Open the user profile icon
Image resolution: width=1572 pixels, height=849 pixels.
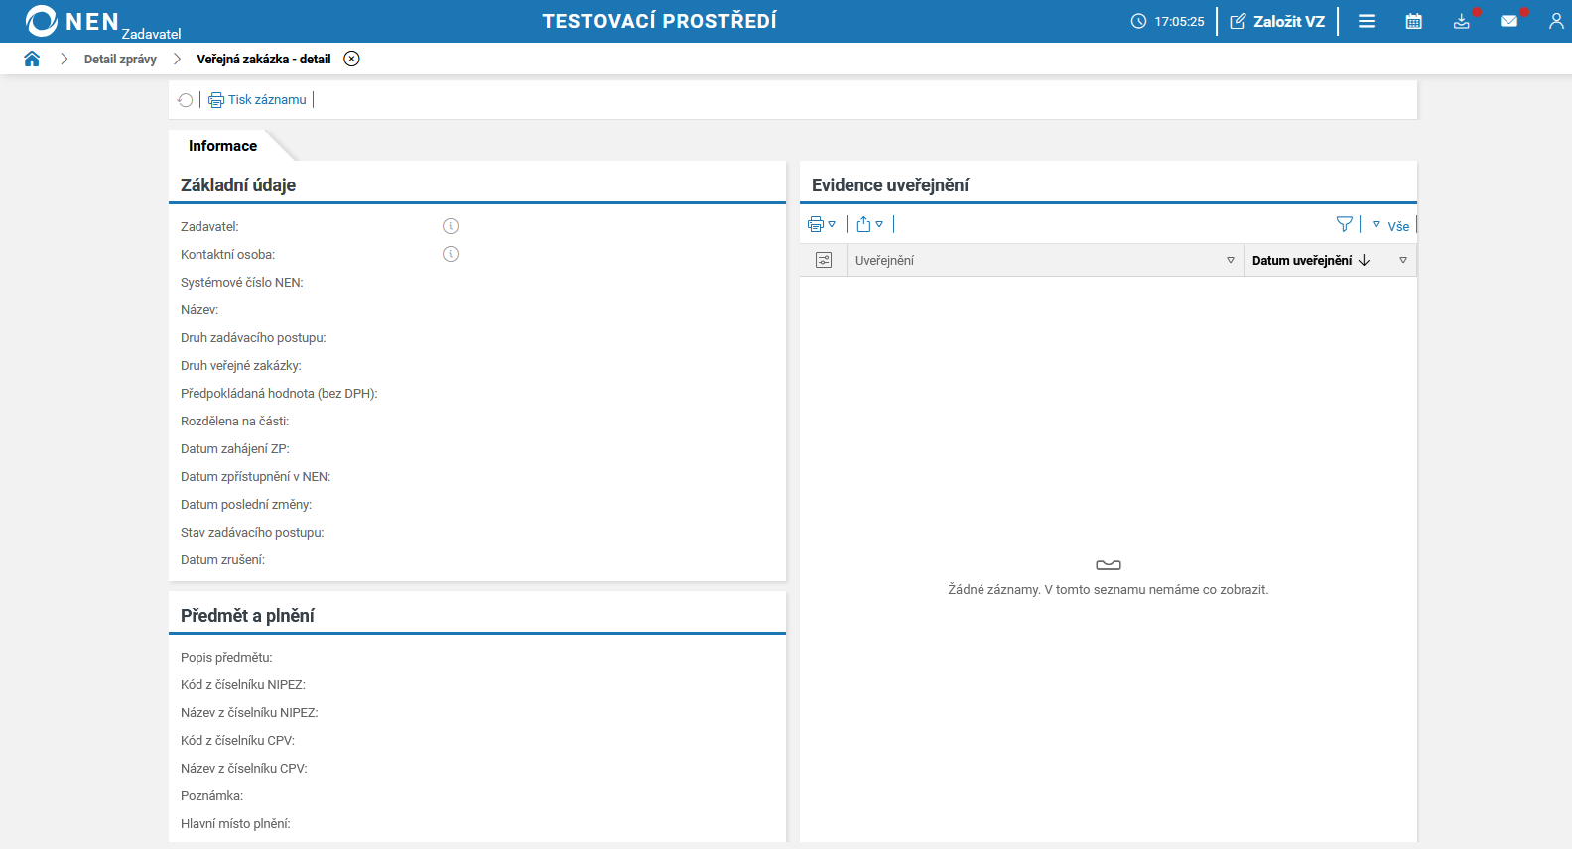1556,21
